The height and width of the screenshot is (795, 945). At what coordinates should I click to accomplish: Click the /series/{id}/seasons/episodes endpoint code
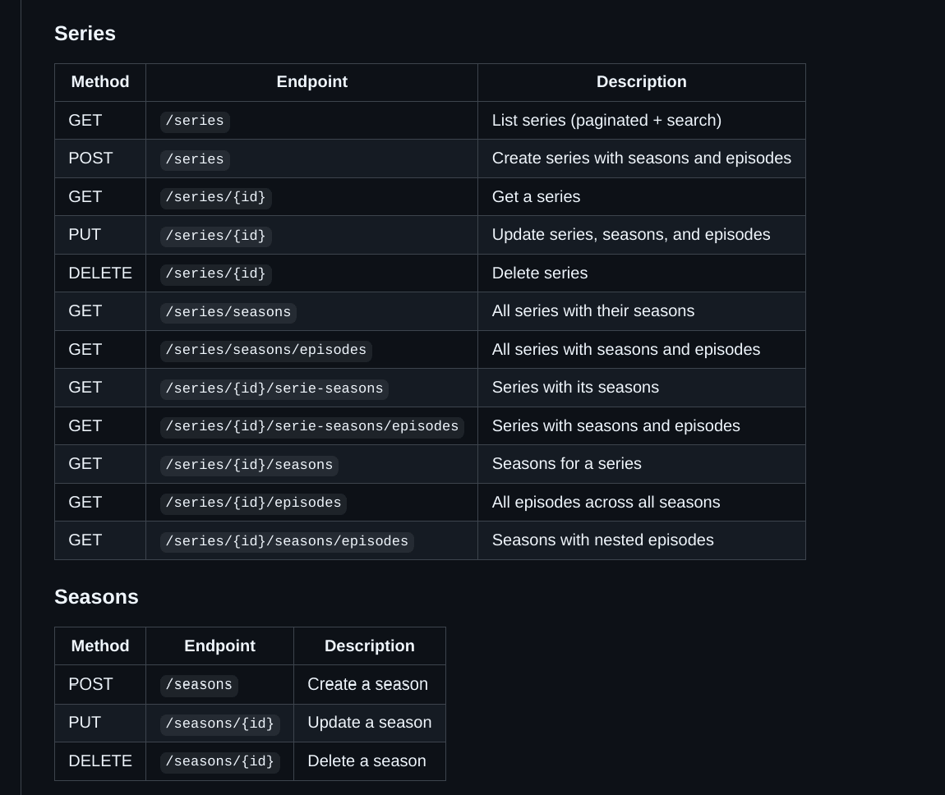point(287,541)
